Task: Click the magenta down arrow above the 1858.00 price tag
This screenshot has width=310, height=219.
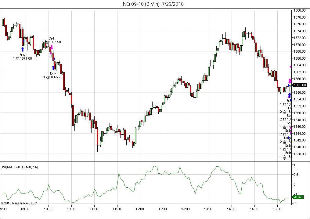Action: pyautogui.click(x=290, y=81)
